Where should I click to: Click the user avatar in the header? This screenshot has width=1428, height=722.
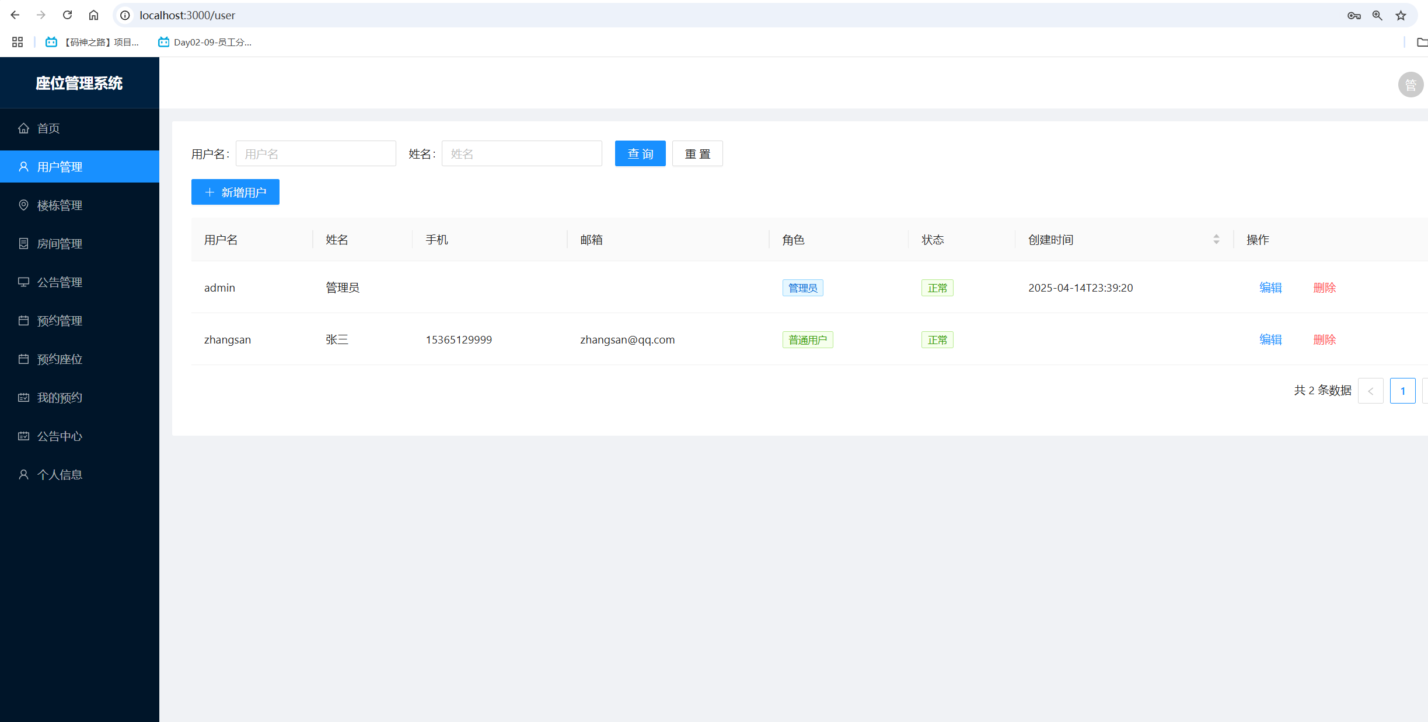coord(1410,85)
